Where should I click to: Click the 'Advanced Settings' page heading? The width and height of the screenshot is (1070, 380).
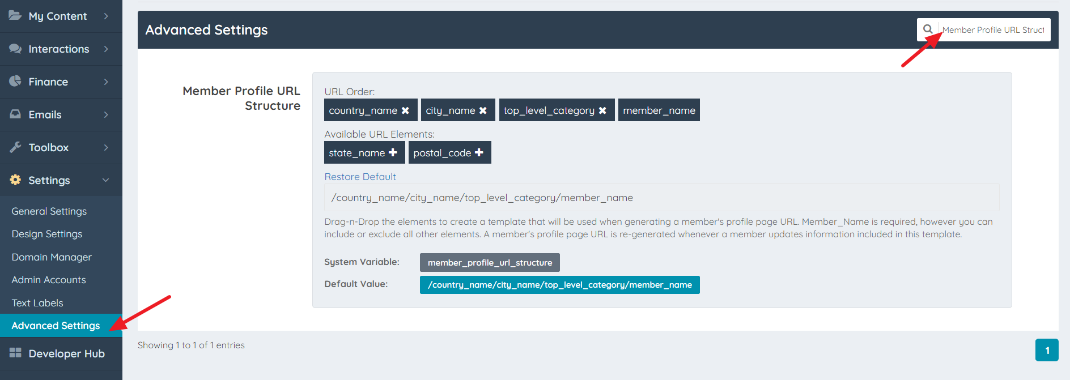[206, 29]
